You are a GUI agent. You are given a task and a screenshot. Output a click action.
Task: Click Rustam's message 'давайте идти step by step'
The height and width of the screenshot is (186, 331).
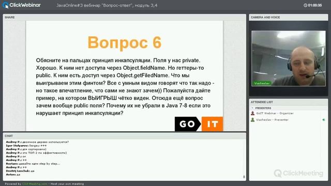click(33, 164)
